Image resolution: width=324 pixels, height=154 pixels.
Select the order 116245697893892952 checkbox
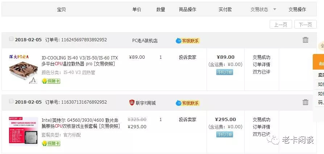[x=11, y=39]
